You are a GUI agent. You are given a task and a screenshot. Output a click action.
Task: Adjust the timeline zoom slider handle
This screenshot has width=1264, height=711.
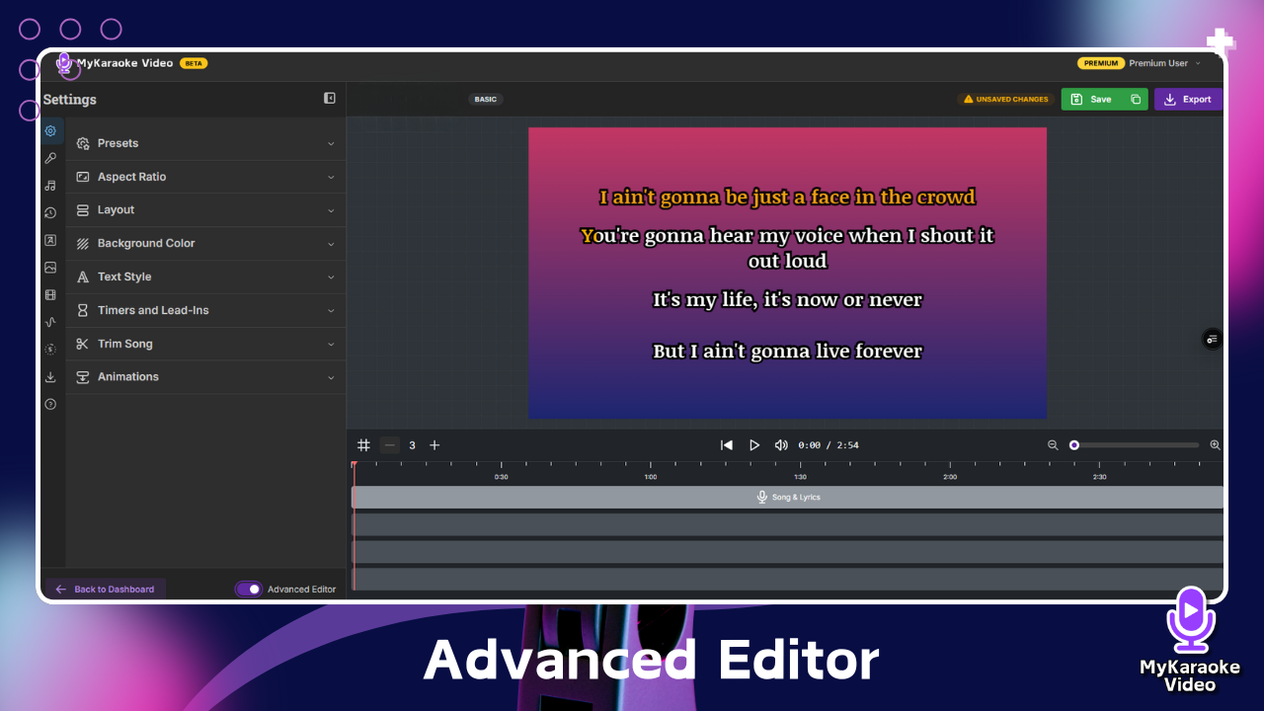coord(1074,445)
